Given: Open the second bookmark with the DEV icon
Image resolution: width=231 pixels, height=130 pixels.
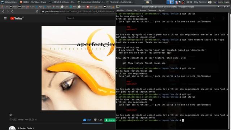Looking at the screenshot, I should [x=13, y=6].
